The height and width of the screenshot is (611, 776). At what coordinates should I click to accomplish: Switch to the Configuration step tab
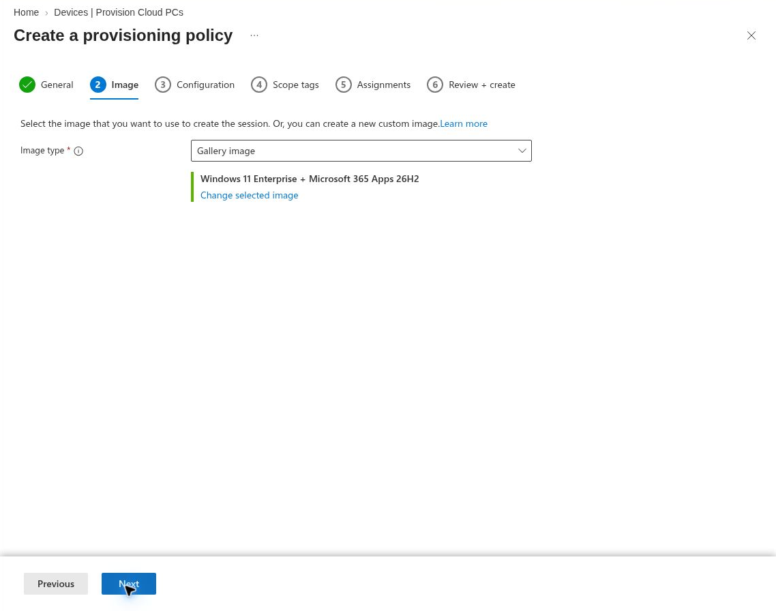tap(194, 85)
